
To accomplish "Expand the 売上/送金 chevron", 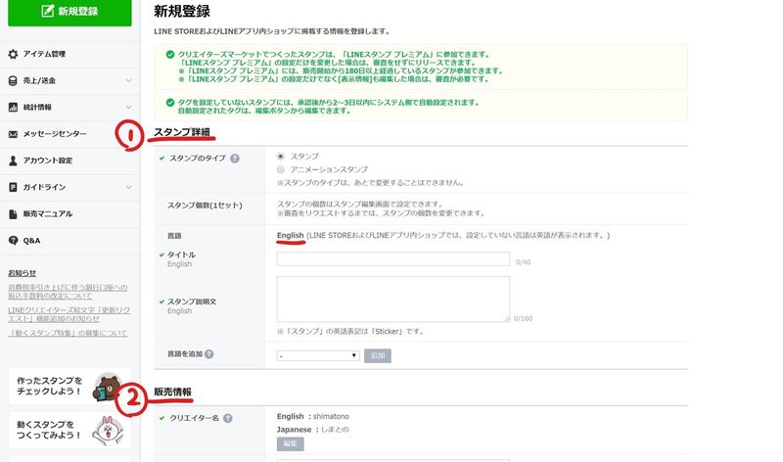I will tap(128, 80).
